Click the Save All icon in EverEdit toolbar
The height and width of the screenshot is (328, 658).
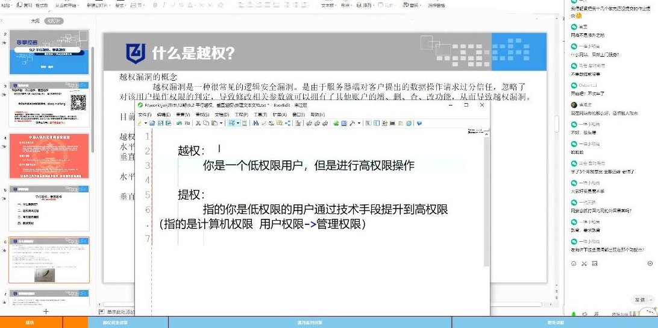click(168, 123)
